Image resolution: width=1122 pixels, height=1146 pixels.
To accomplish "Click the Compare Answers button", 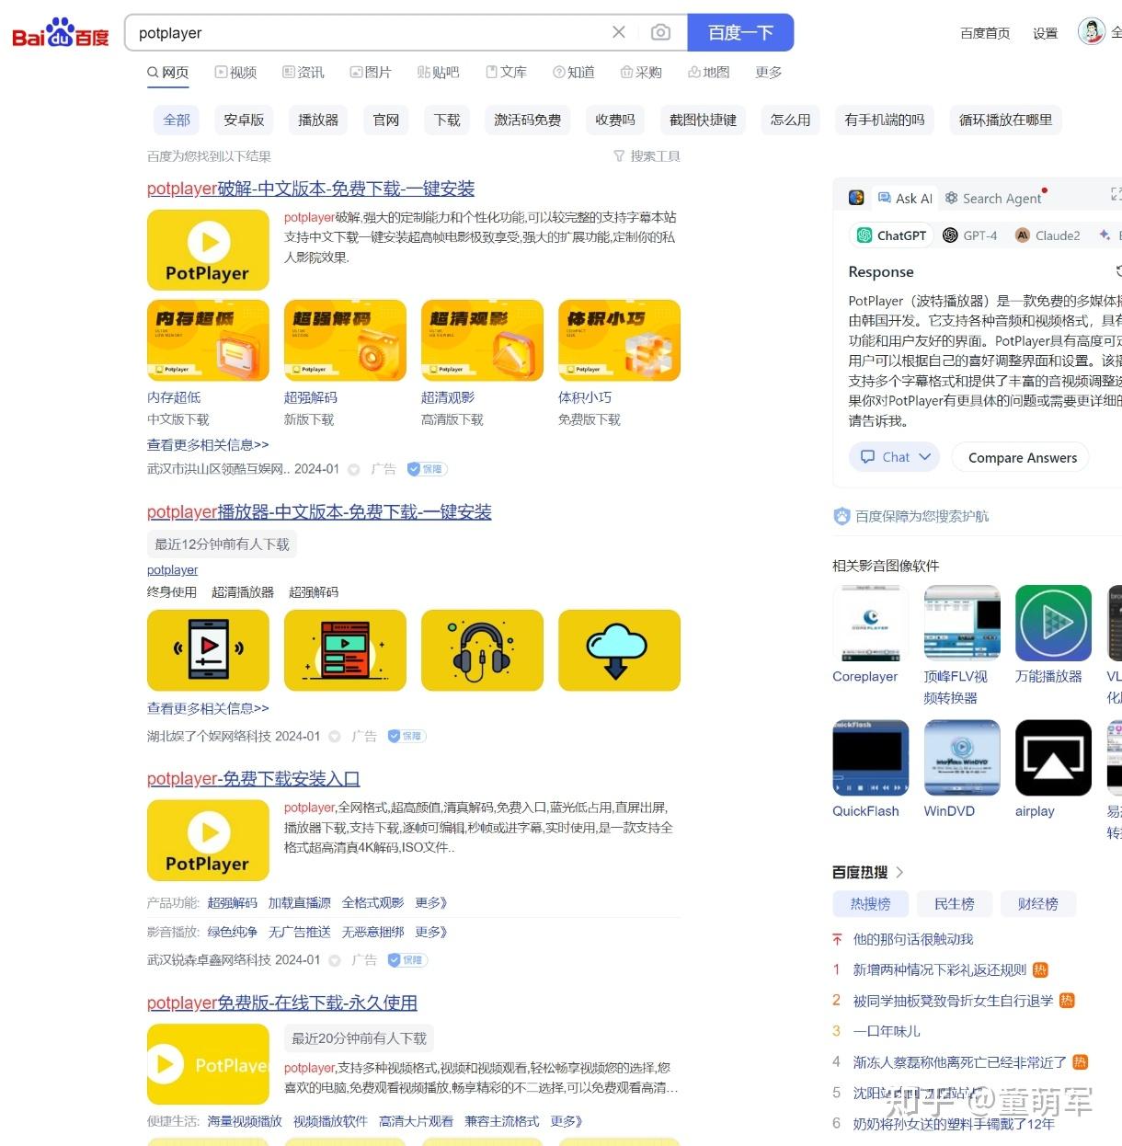I will coord(1021,457).
